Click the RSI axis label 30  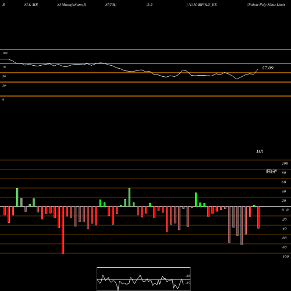(x=4, y=86)
